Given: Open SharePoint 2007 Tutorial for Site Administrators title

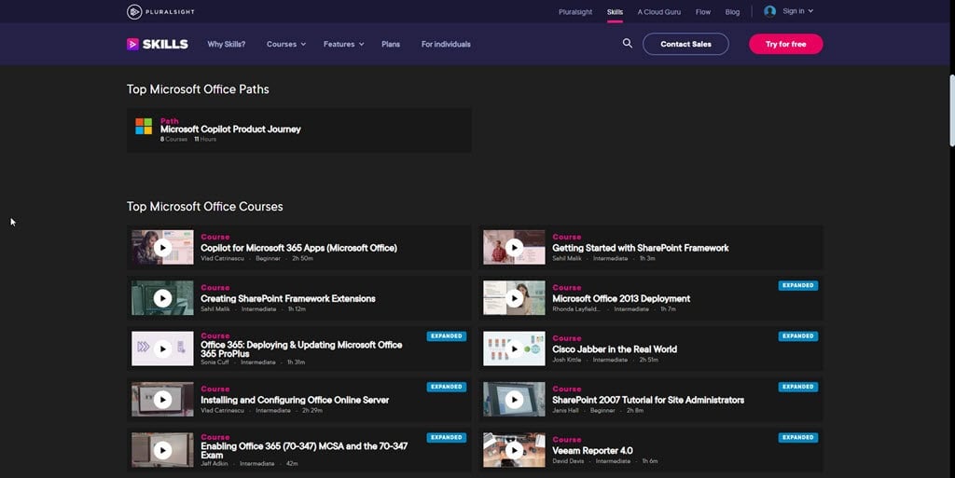Looking at the screenshot, I should pyautogui.click(x=648, y=400).
